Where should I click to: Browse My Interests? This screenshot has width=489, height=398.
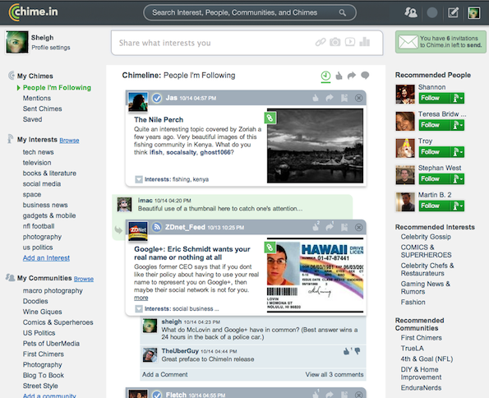69,141
